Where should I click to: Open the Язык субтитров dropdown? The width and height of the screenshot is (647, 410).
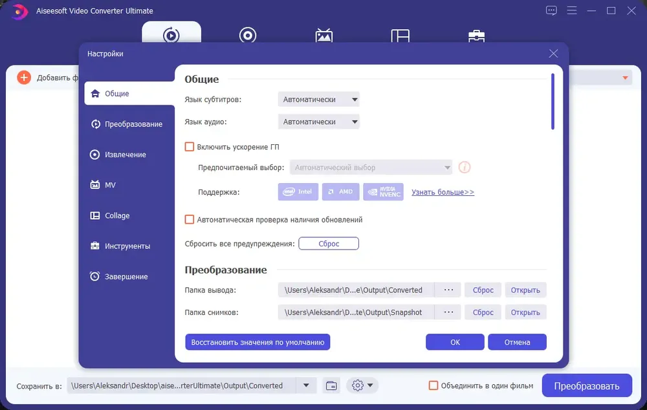(318, 100)
